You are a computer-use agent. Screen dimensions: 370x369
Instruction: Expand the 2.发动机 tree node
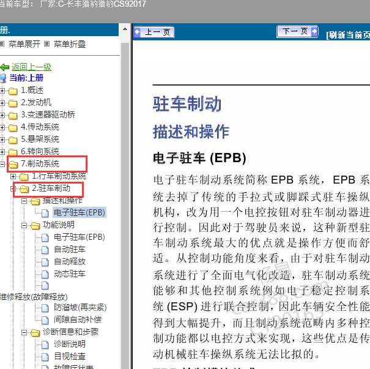point(2,103)
